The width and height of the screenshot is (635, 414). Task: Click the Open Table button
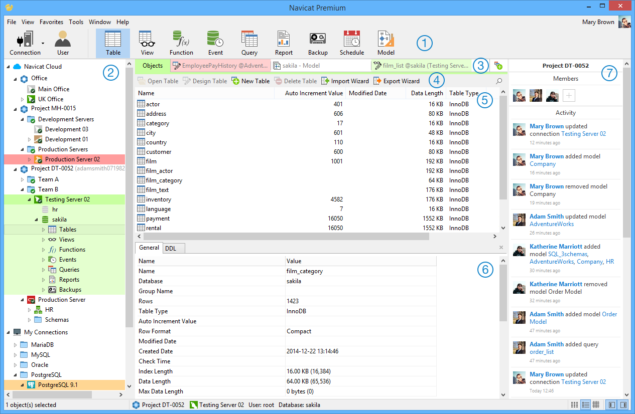(x=158, y=81)
